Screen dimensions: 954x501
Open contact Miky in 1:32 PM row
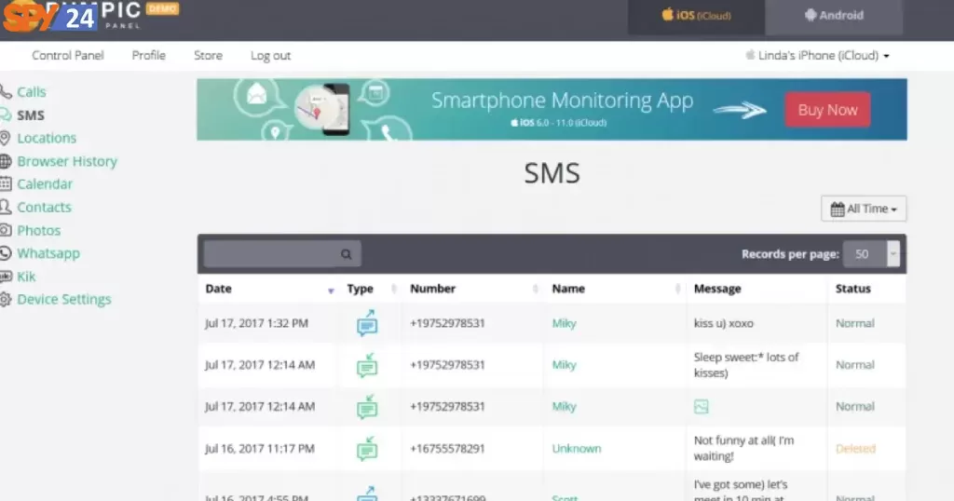(x=564, y=323)
